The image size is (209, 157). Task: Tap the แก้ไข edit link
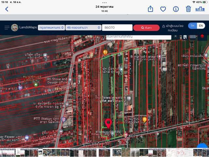[200, 9]
